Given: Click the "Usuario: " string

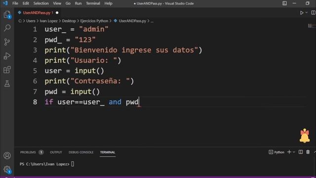Looking at the screenshot, I should click(x=94, y=60).
